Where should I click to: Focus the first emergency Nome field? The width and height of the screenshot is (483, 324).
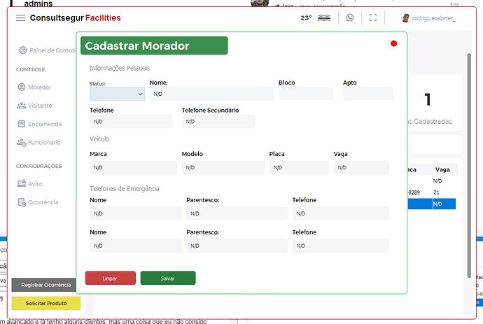pyautogui.click(x=136, y=213)
